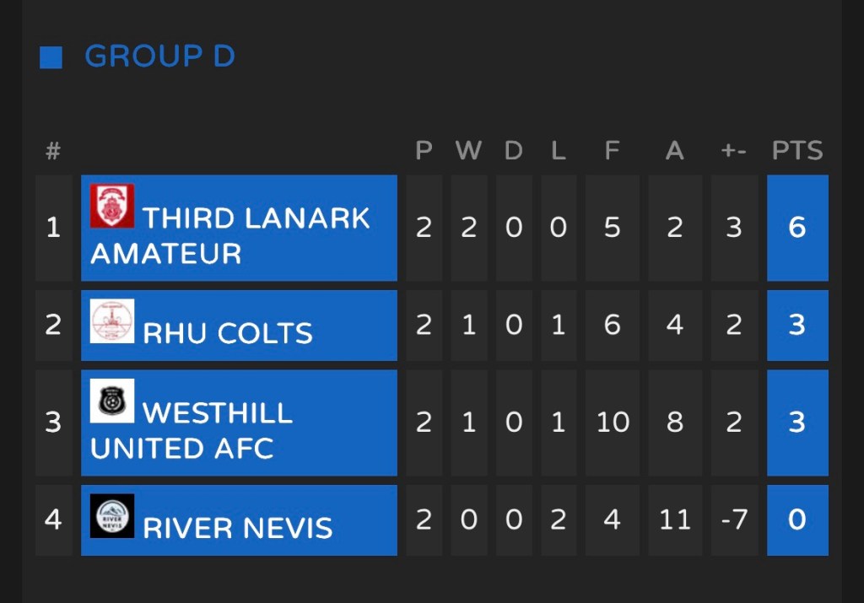The image size is (864, 603).
Task: Click the Third Lanark Amateur club crest
Action: 112,206
